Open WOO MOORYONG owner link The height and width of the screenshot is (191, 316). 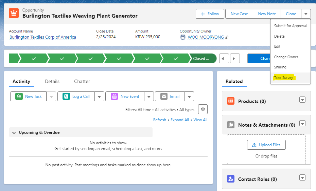pyautogui.click(x=206, y=37)
